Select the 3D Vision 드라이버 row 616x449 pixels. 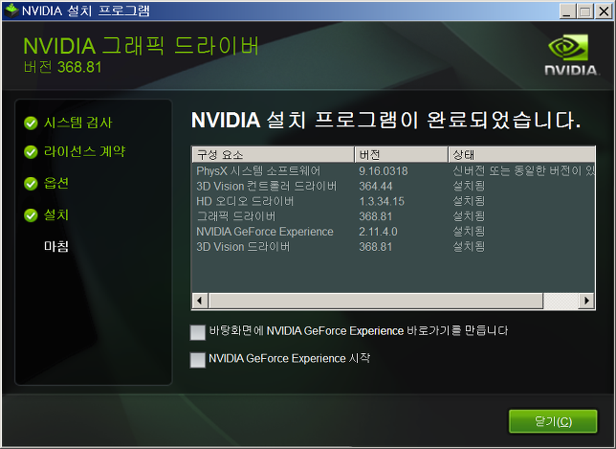coord(393,247)
